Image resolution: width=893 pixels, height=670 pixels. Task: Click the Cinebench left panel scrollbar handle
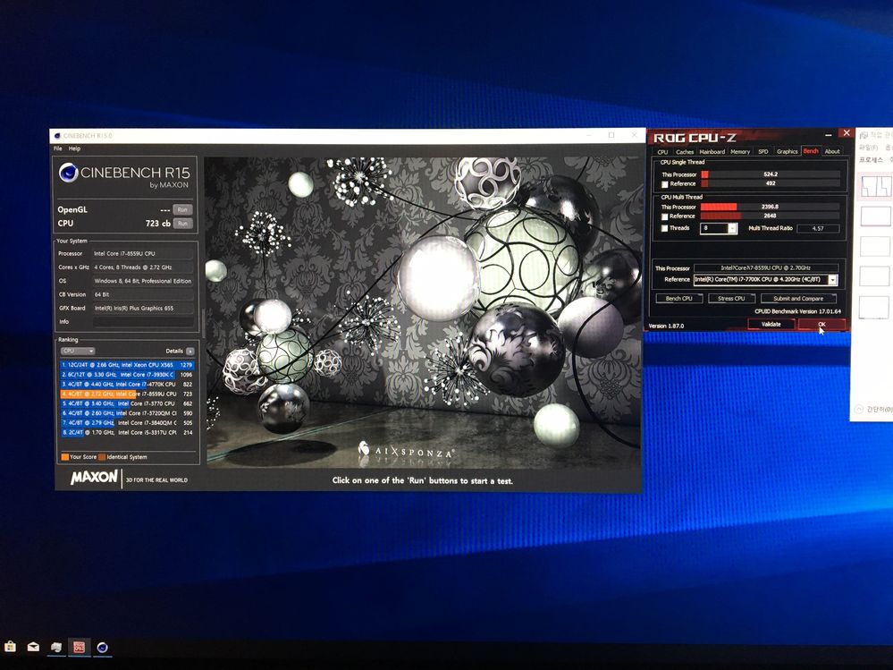point(202,324)
